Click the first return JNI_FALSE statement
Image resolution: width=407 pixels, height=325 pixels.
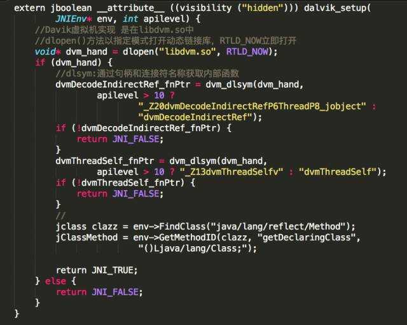[120, 139]
